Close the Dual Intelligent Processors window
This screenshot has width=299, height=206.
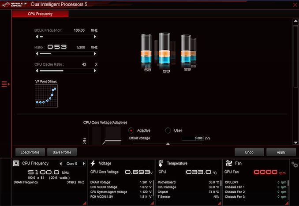pyautogui.click(x=295, y=5)
